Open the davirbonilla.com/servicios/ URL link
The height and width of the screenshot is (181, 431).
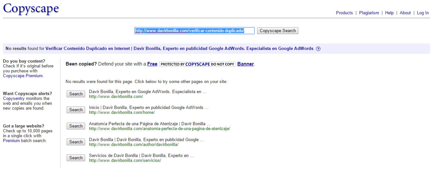[125, 161]
